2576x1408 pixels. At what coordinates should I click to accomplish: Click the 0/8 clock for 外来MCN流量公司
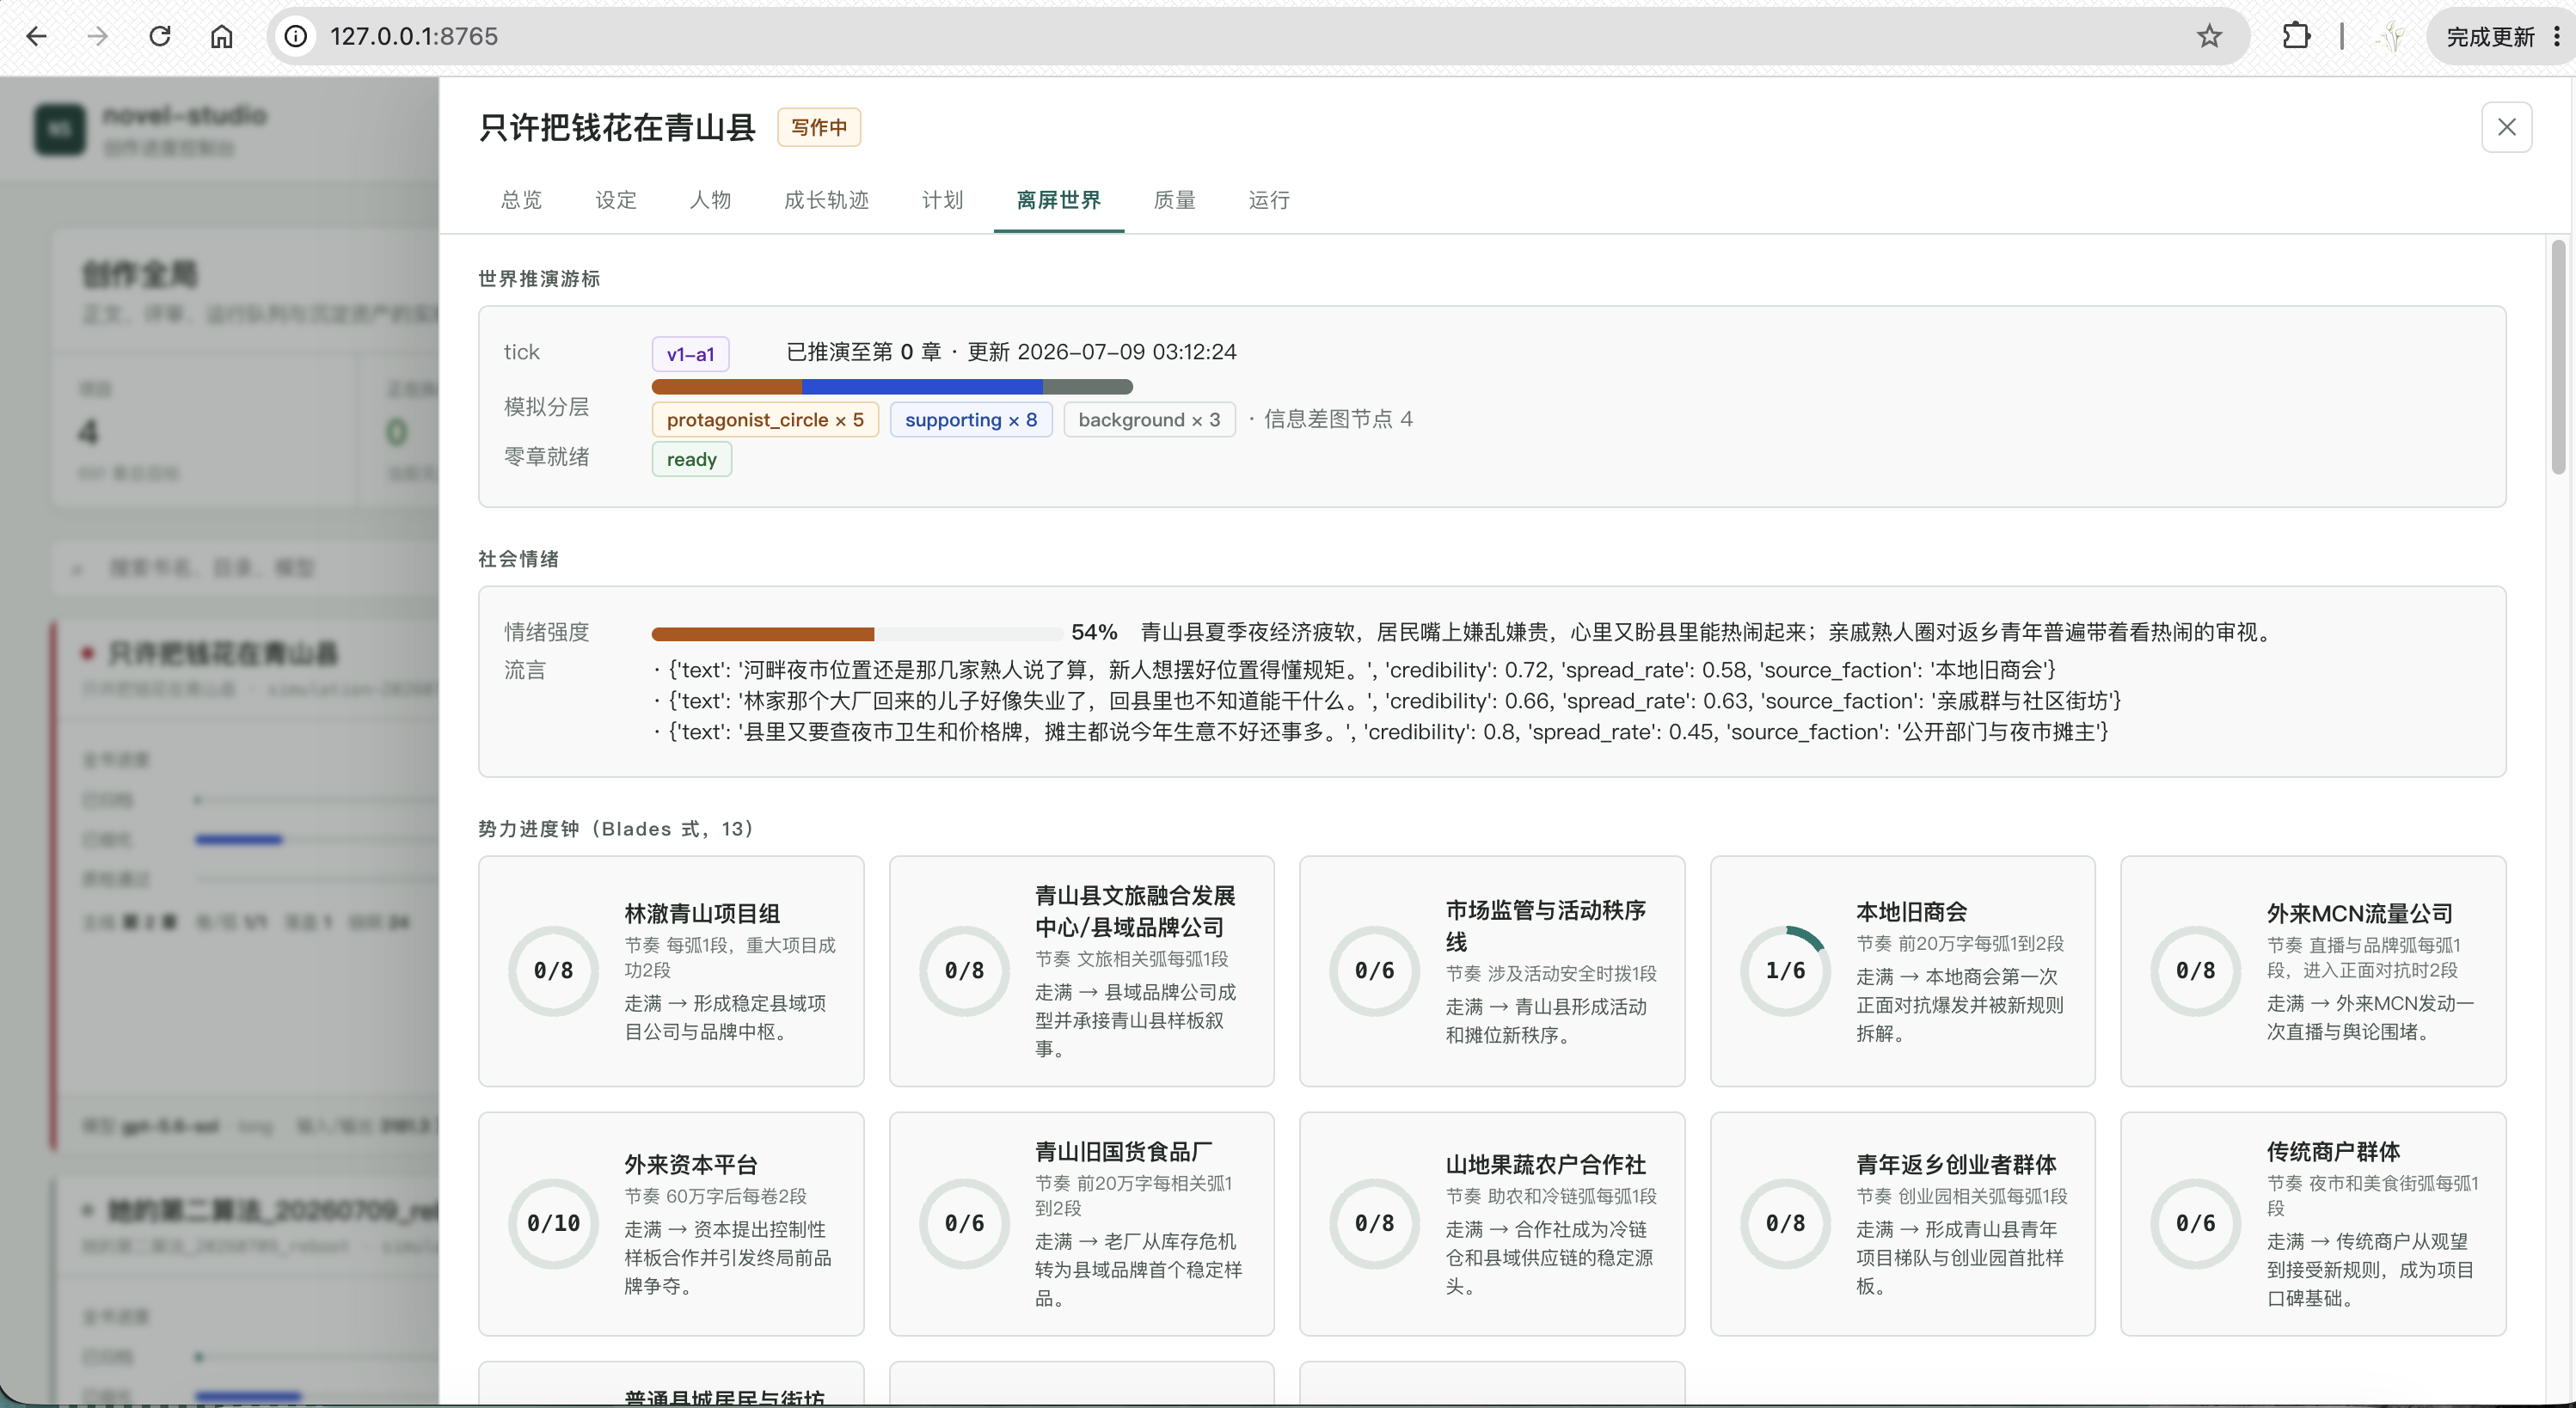(2195, 970)
